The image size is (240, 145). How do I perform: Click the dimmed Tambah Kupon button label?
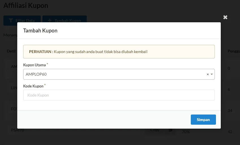(x=68, y=21)
